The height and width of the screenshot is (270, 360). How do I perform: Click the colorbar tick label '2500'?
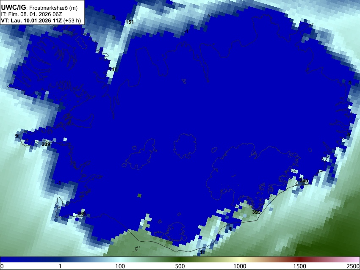click(353, 266)
